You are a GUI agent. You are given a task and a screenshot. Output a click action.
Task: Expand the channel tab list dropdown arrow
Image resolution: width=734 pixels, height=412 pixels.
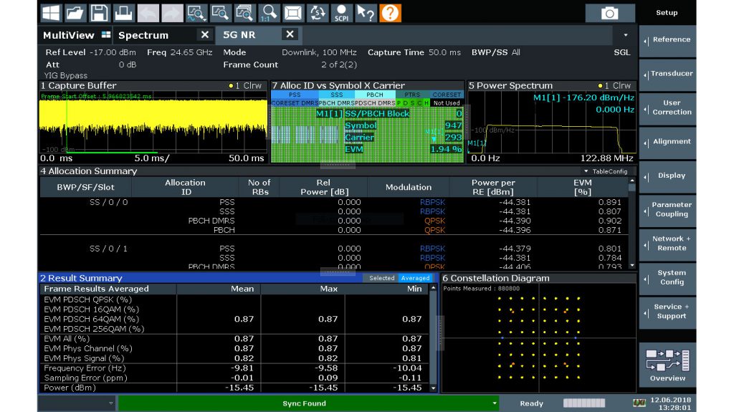(x=625, y=34)
